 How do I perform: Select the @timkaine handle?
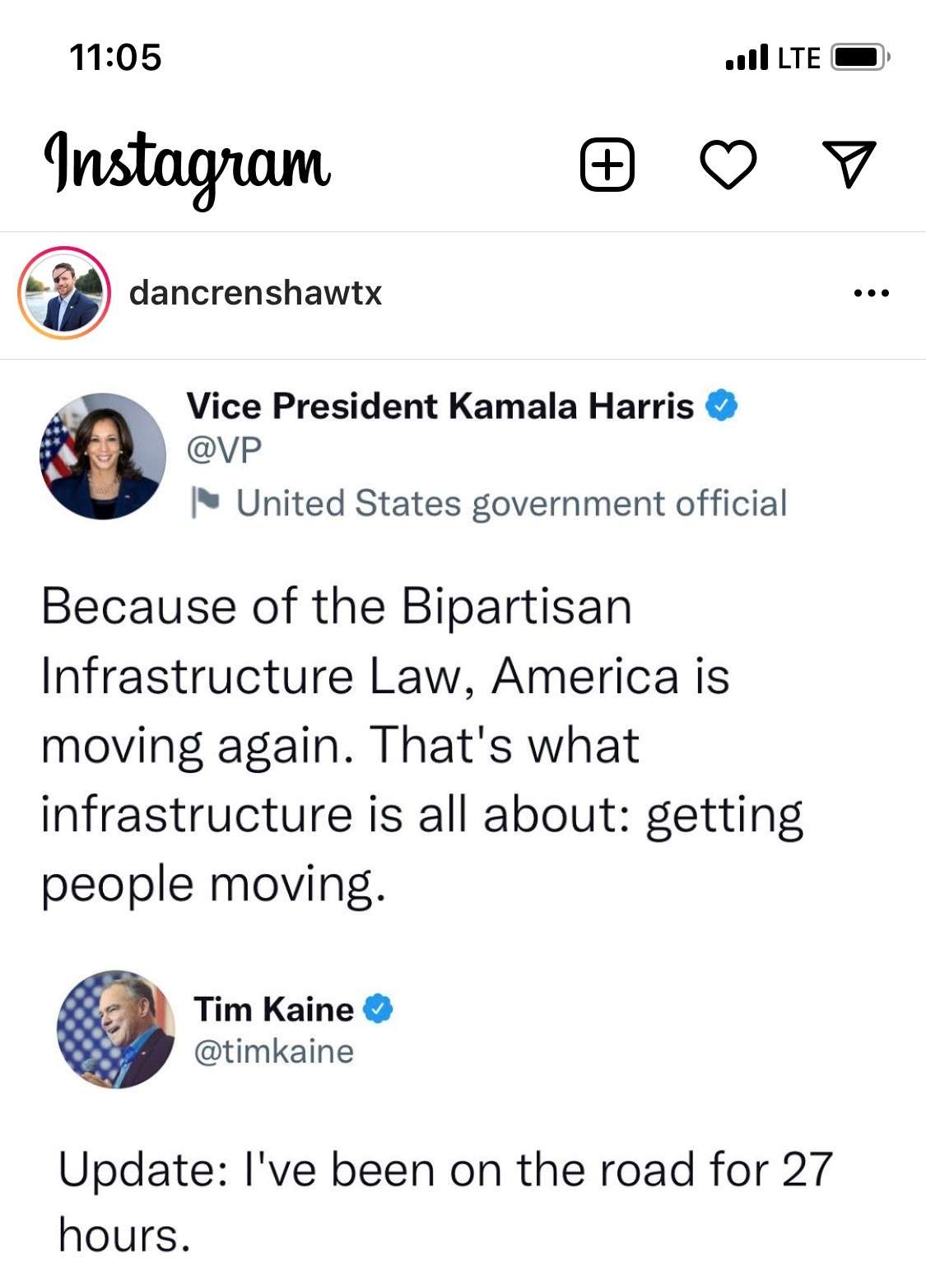pyautogui.click(x=273, y=1051)
